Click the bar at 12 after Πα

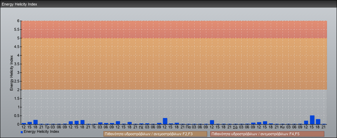pos(212,122)
